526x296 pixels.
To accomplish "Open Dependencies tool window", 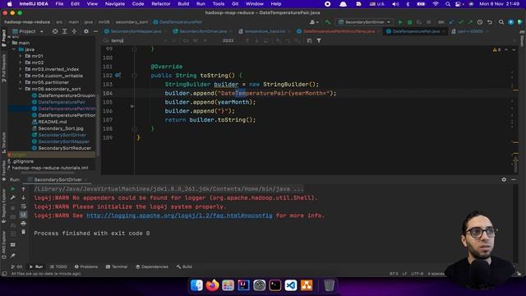I will pyautogui.click(x=152, y=266).
